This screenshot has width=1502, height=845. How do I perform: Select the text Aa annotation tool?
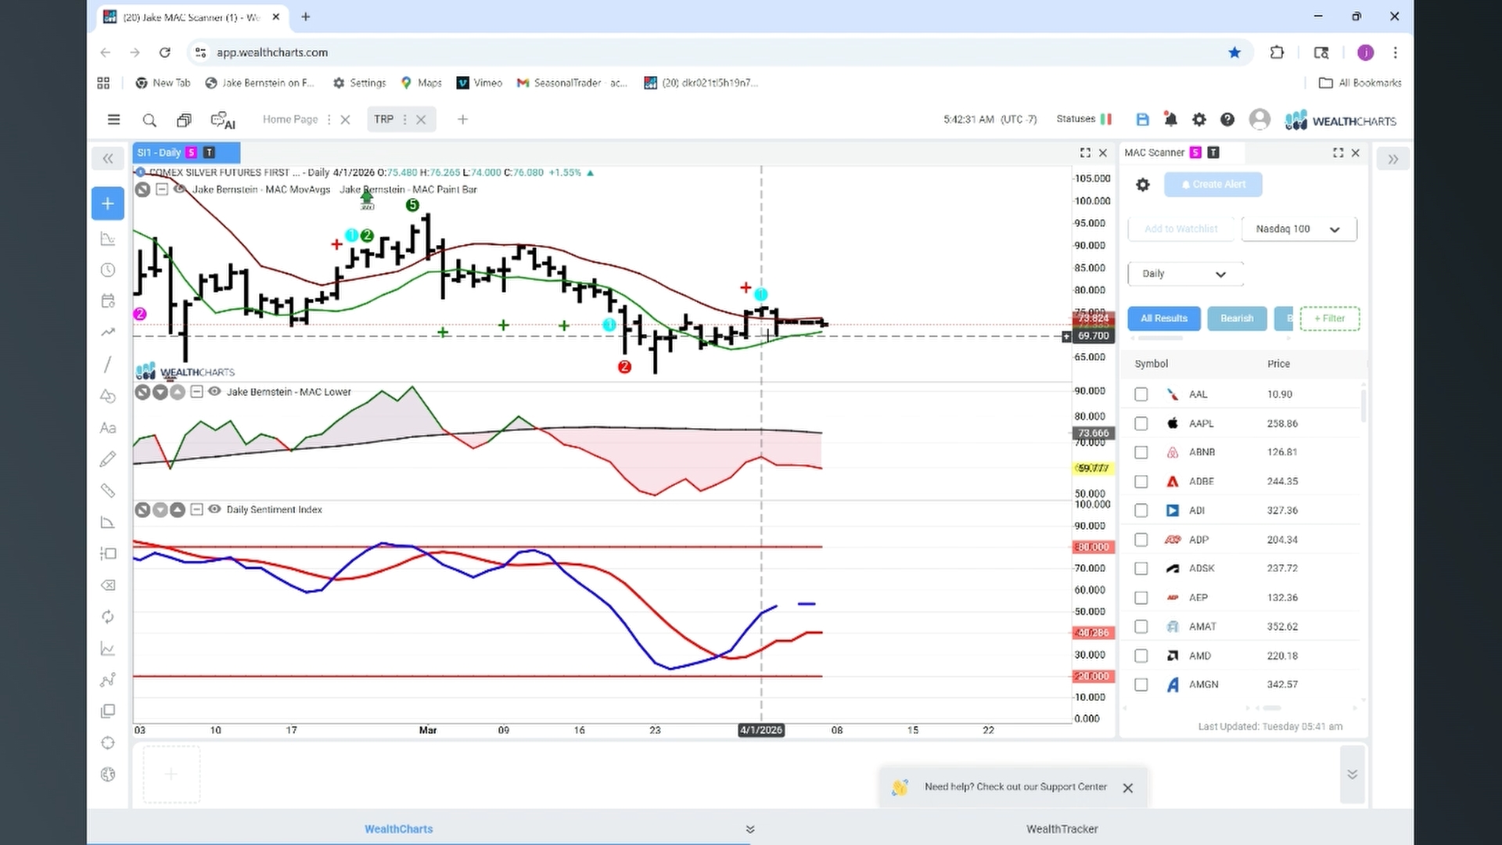pyautogui.click(x=108, y=428)
